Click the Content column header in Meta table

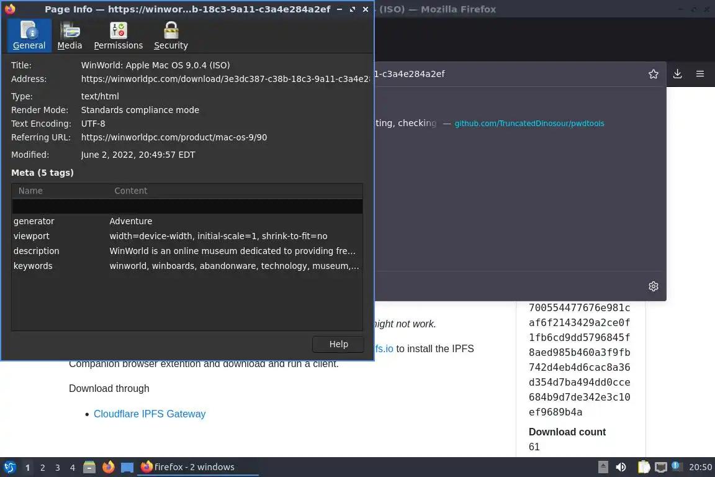click(235, 191)
